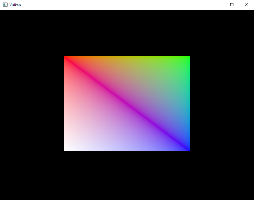This screenshot has width=254, height=200.
Task: Click the black viewport area right of the quad
Action: 222,103
